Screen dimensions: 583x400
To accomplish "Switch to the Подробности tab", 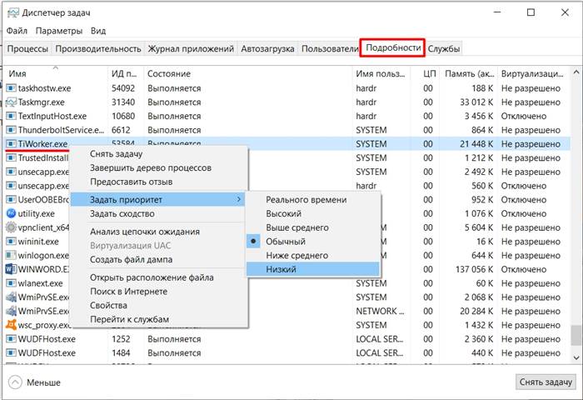I will pyautogui.click(x=393, y=47).
